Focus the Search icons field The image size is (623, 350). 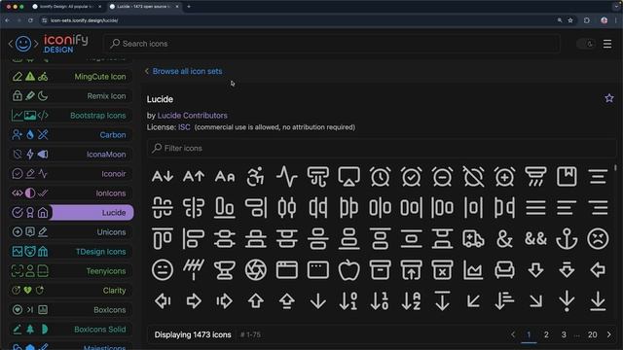pos(332,44)
